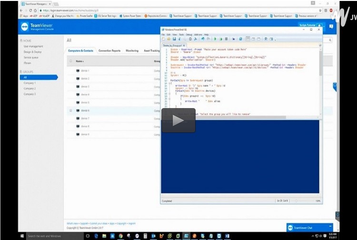Reload the page with browser refresh icon
This screenshot has height=240, width=357.
[x=30, y=10]
